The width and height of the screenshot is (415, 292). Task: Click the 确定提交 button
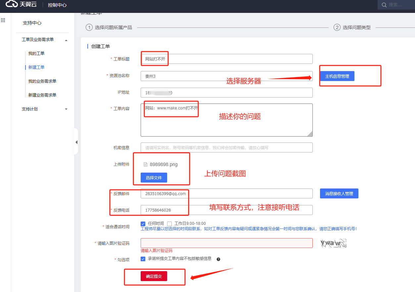click(154, 276)
